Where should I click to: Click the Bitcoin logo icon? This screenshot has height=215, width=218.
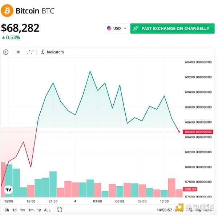tap(7, 11)
